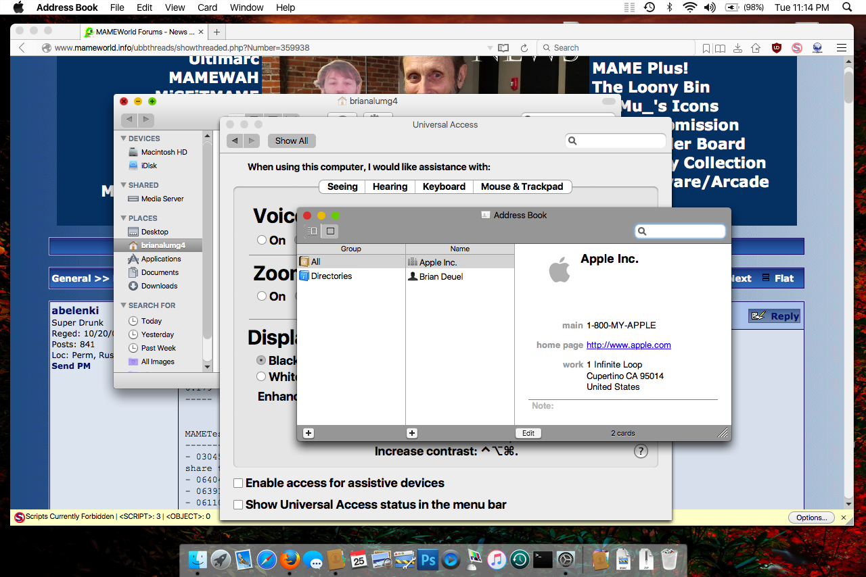Switch to Keyboard tab
The height and width of the screenshot is (577, 866).
click(x=444, y=186)
